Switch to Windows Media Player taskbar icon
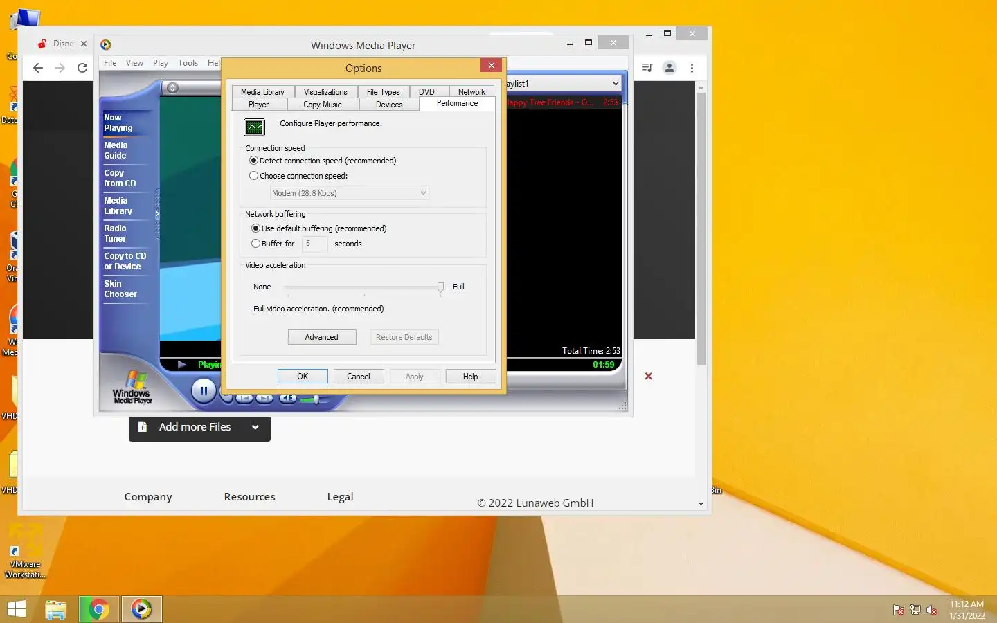The width and height of the screenshot is (997, 623). pyautogui.click(x=142, y=609)
